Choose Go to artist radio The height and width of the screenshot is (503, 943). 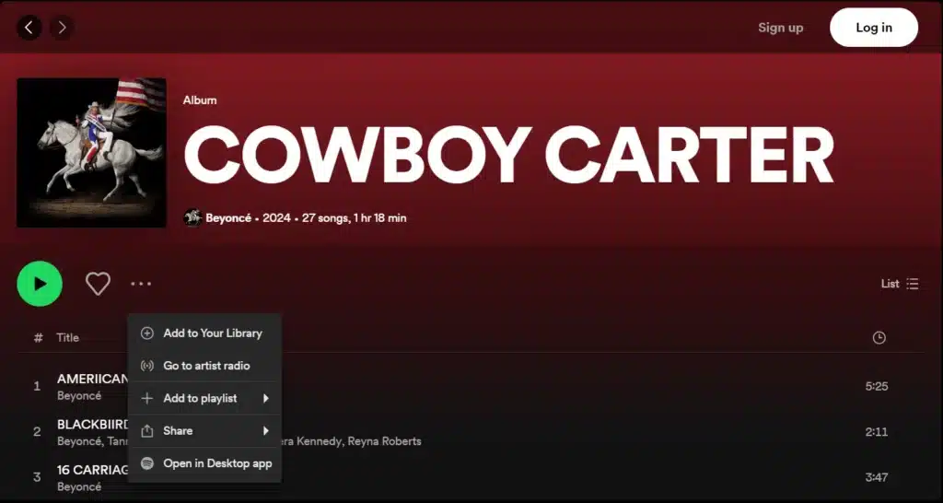[204, 365]
